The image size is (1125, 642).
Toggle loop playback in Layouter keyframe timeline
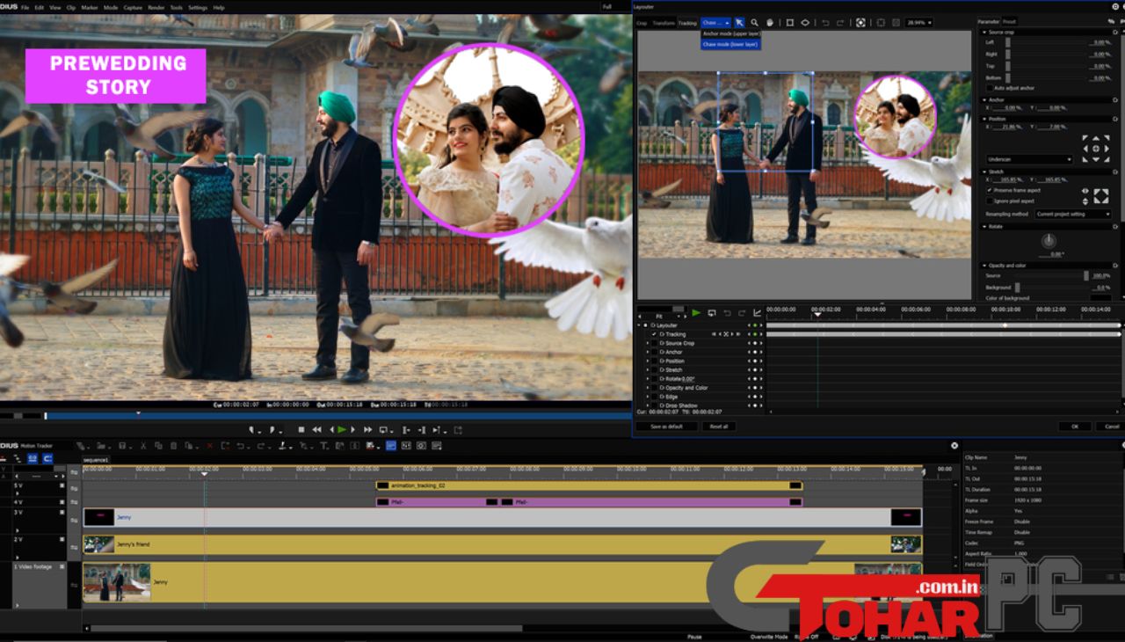pyautogui.click(x=712, y=312)
